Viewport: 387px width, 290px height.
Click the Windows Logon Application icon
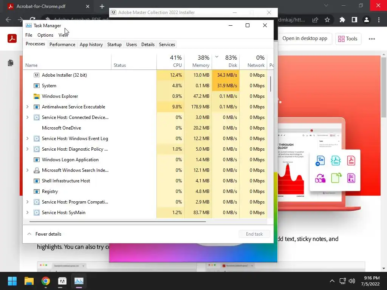click(37, 160)
